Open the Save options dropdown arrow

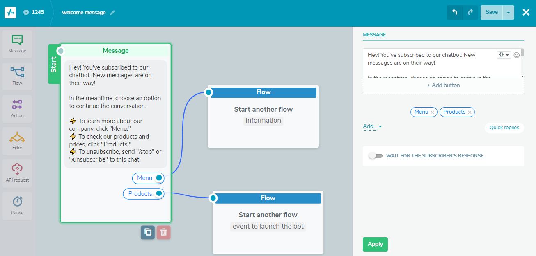click(508, 13)
